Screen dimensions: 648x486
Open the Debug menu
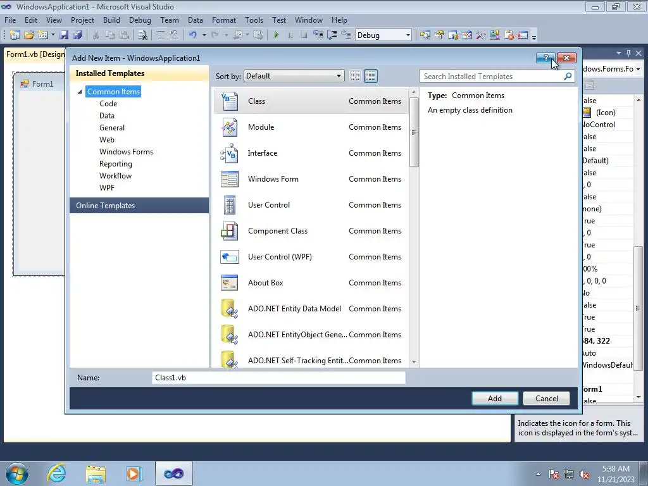140,20
